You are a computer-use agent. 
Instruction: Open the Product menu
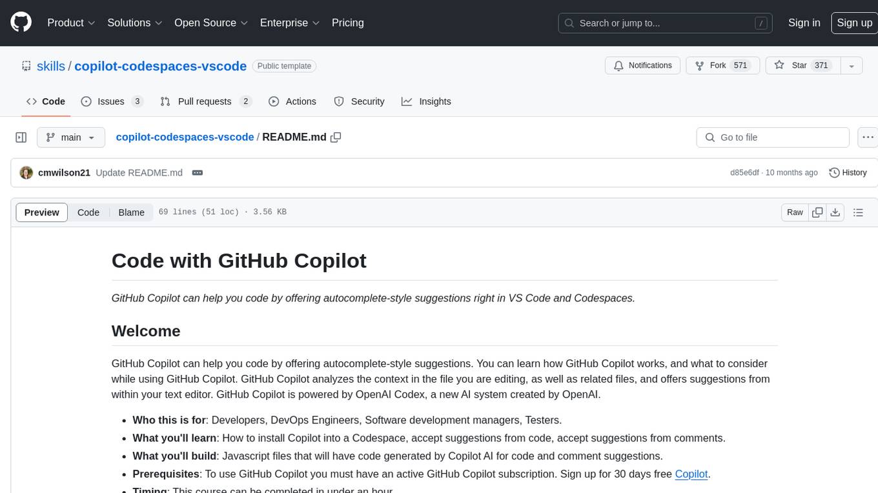point(71,23)
